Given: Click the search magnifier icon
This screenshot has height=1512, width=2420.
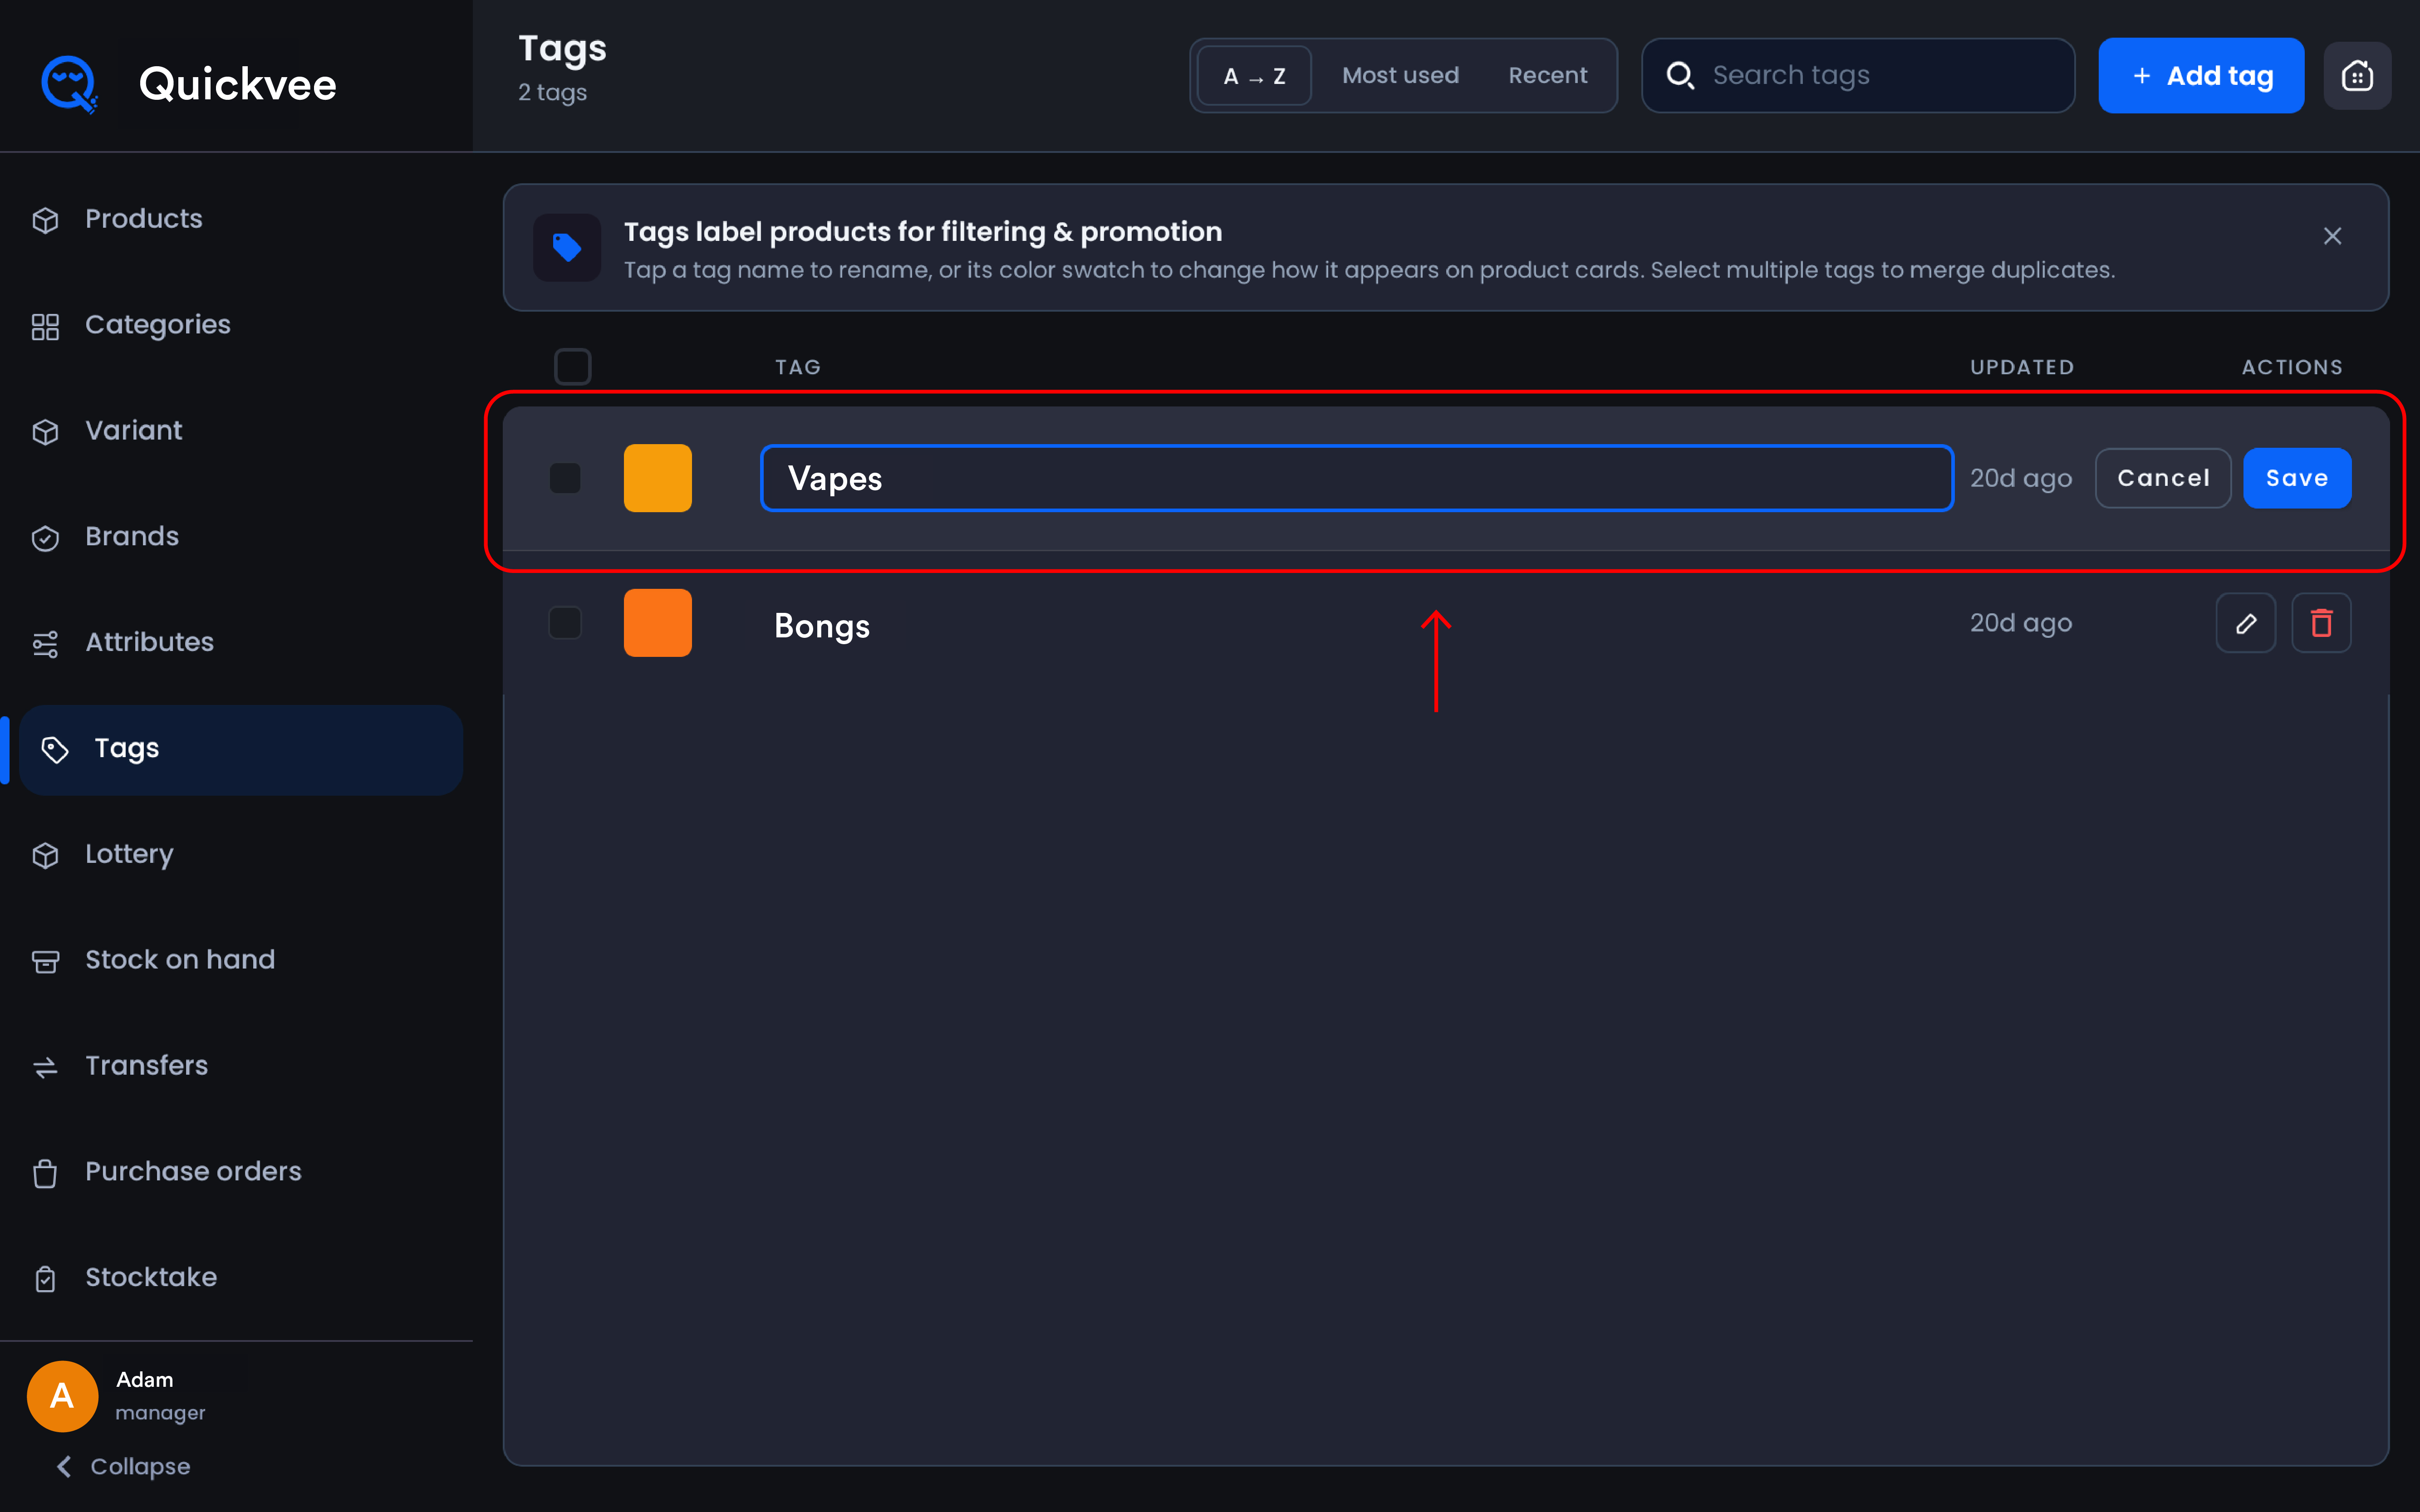Looking at the screenshot, I should pyautogui.click(x=1680, y=76).
